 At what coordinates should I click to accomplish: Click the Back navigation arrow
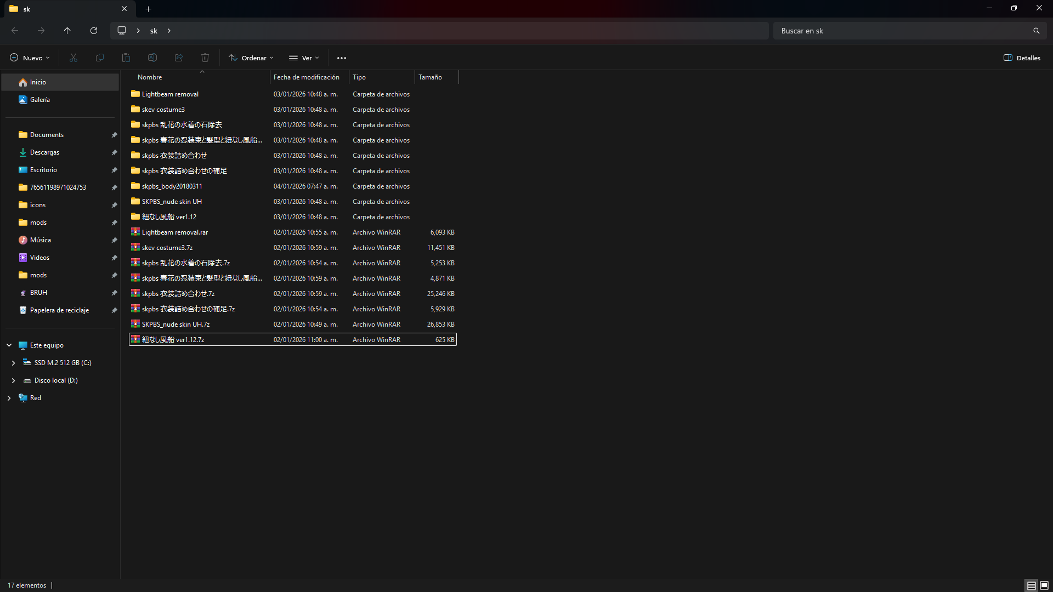tap(15, 31)
